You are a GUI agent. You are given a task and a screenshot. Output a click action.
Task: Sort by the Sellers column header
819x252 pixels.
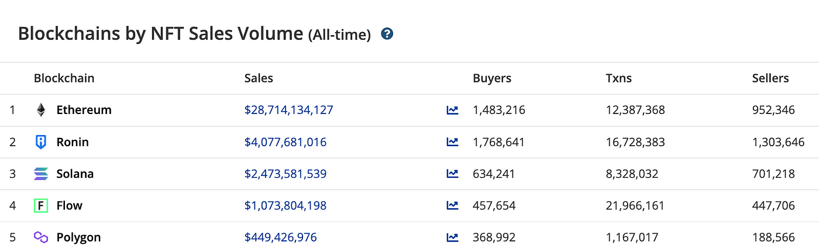coord(770,78)
